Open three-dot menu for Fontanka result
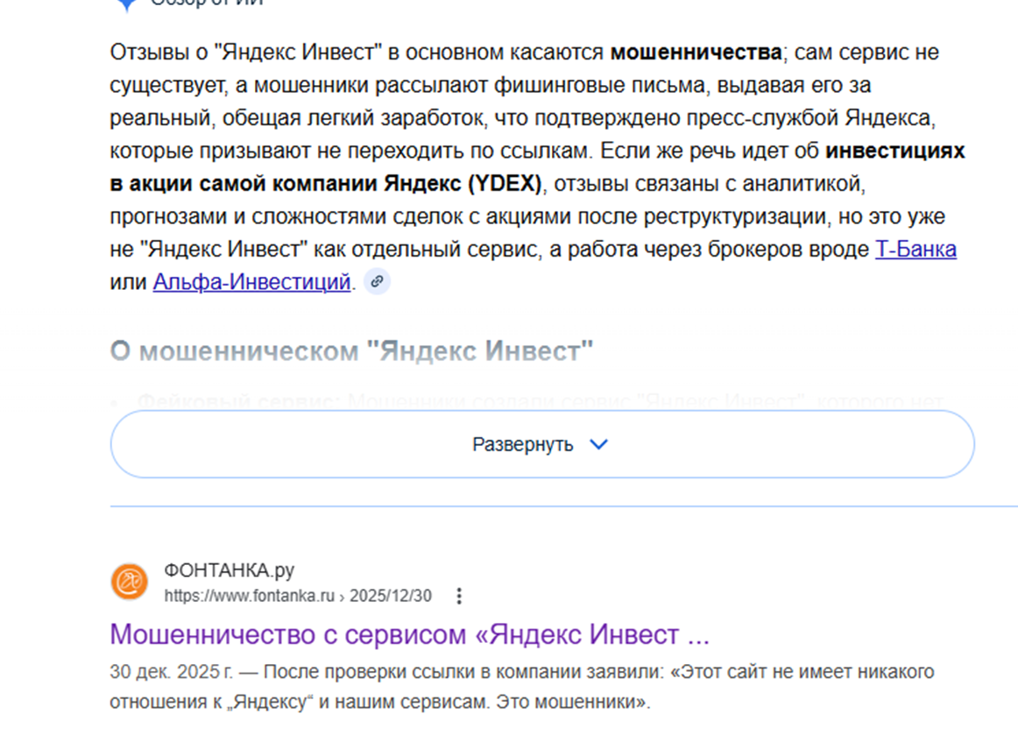 [459, 597]
